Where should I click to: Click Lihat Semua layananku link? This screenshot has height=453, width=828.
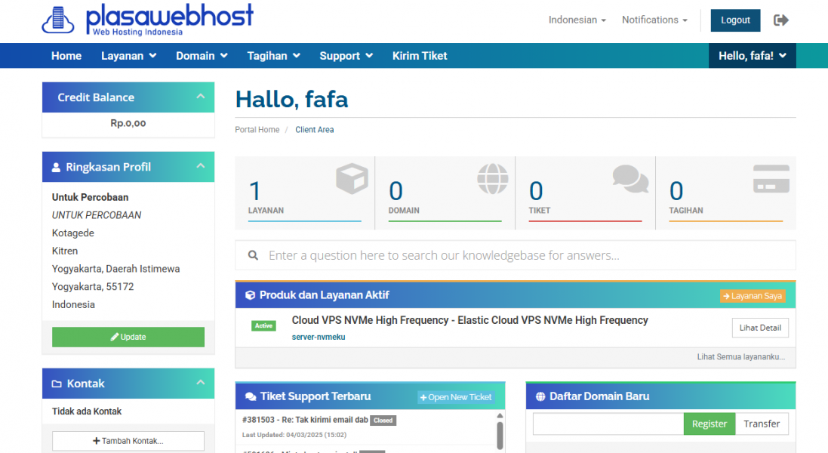pos(741,357)
